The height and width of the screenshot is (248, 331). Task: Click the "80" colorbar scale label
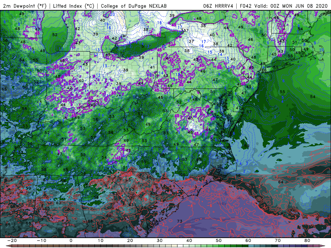307,241
